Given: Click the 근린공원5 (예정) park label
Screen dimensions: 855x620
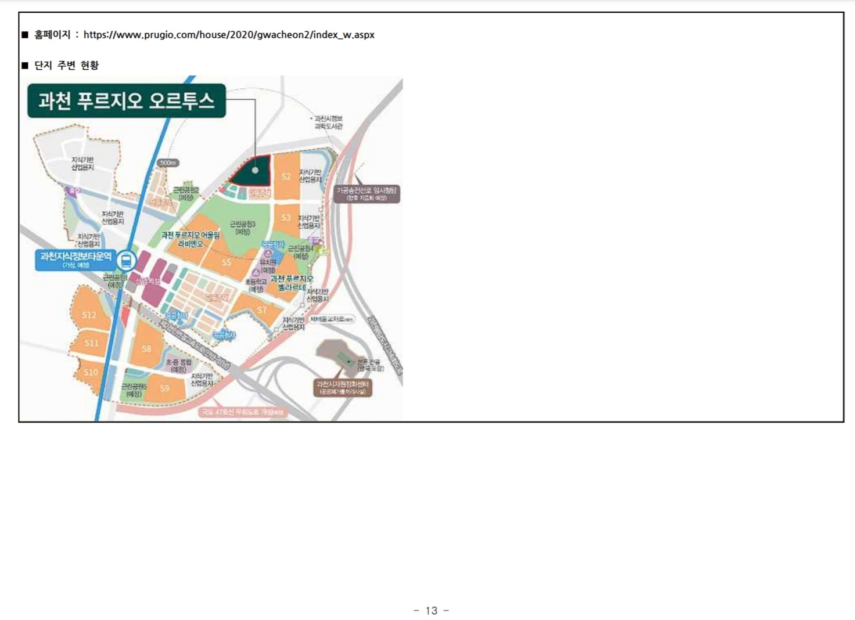Looking at the screenshot, I should tap(134, 390).
